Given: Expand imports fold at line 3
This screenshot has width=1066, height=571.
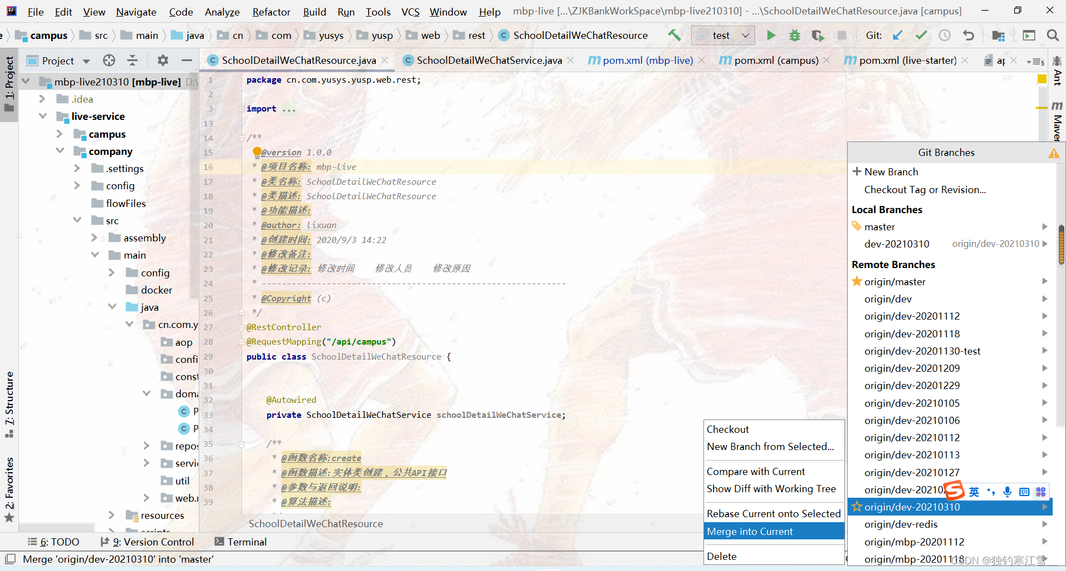Looking at the screenshot, I should tap(242, 109).
